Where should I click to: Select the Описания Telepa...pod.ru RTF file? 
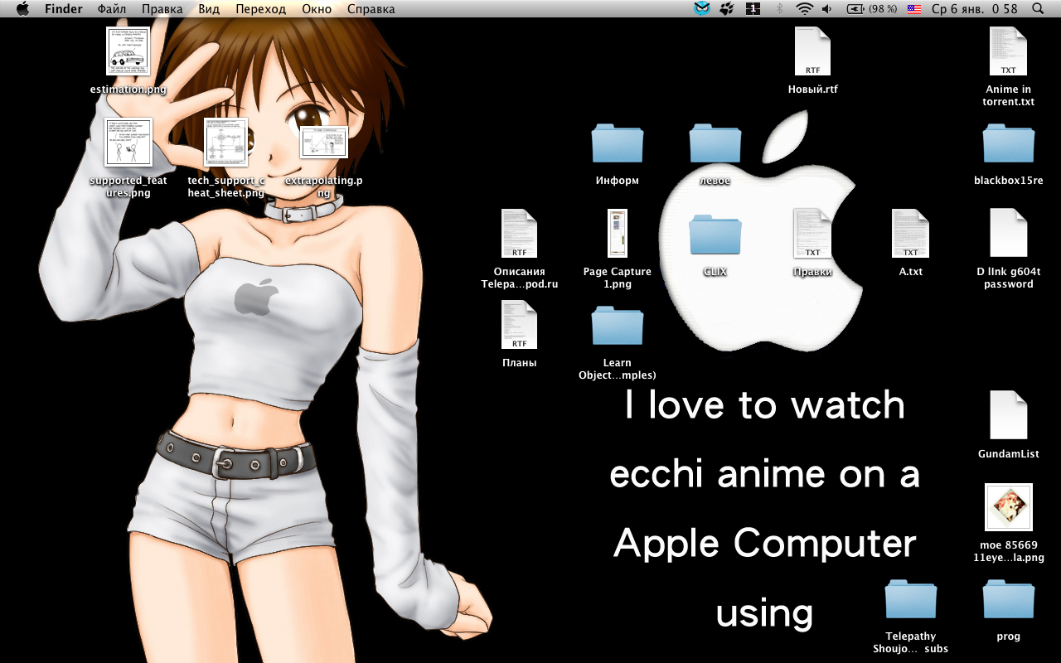[520, 234]
